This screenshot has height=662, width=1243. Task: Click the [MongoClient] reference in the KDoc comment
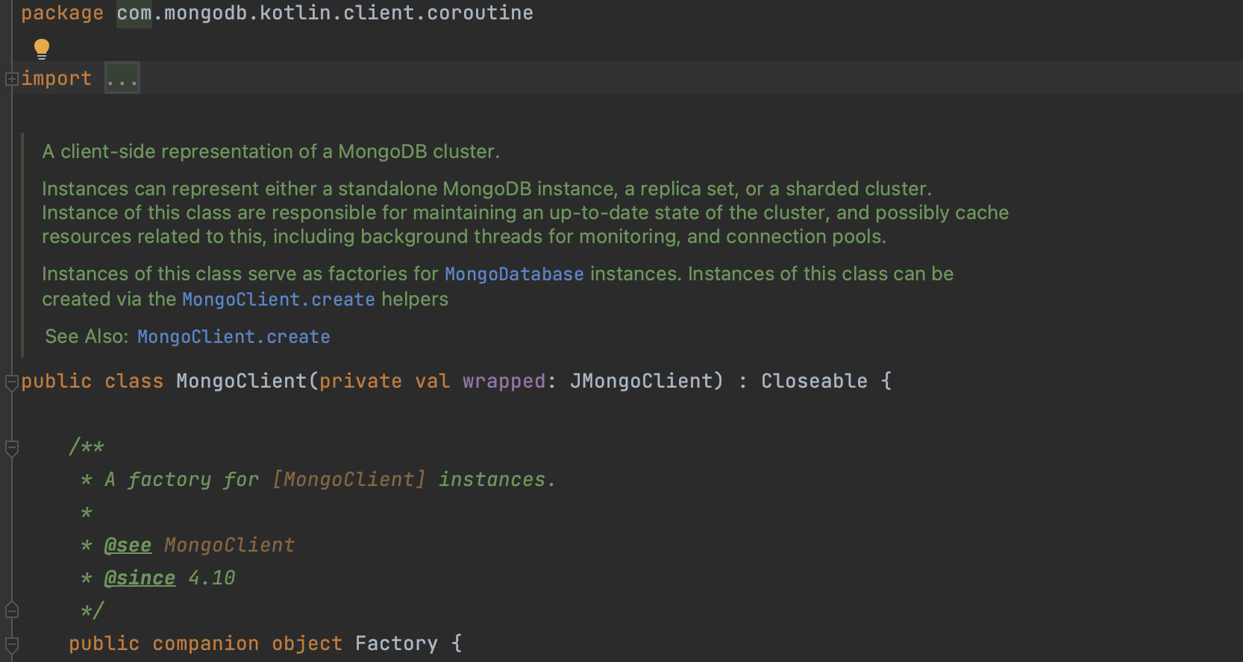tap(348, 479)
